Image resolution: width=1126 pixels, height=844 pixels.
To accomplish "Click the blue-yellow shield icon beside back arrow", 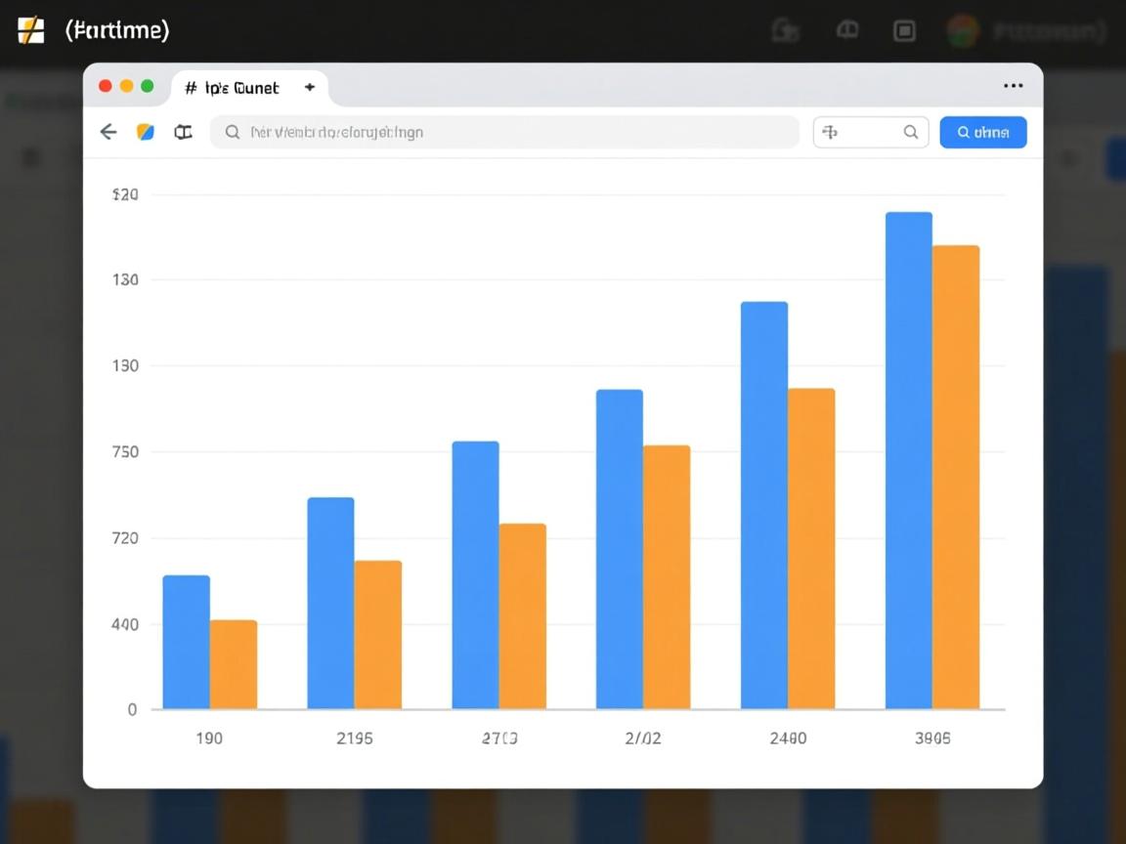I will pyautogui.click(x=146, y=132).
